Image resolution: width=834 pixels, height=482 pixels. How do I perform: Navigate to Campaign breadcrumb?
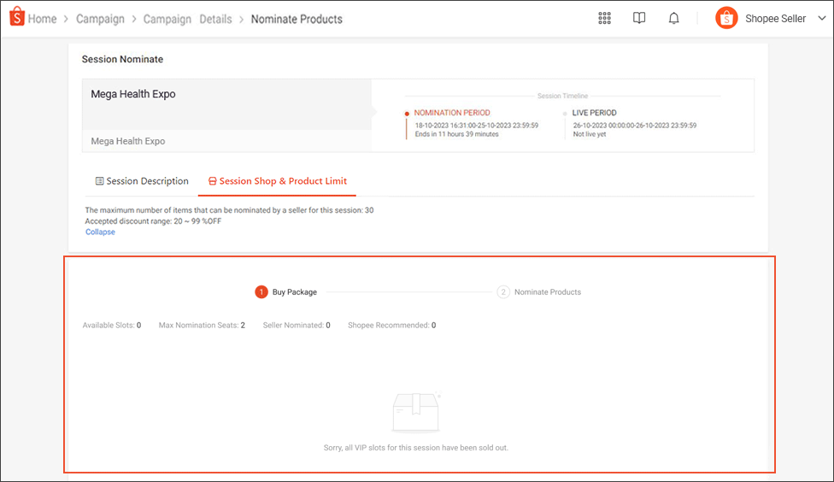click(100, 19)
